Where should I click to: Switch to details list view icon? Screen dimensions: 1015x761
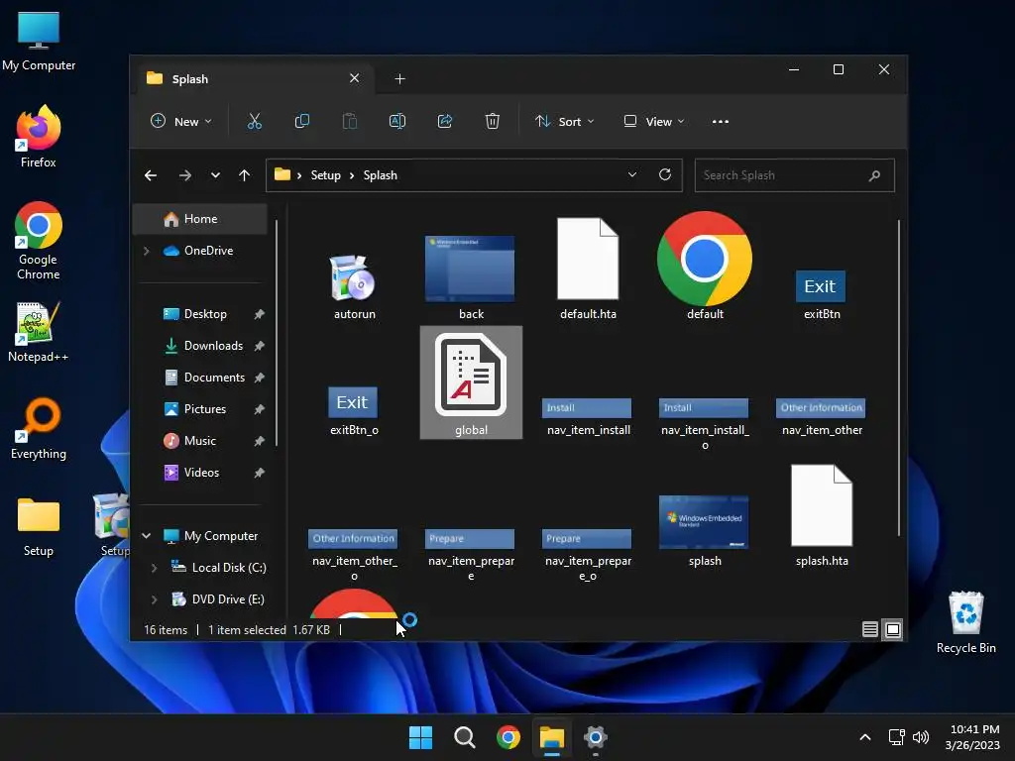(870, 629)
